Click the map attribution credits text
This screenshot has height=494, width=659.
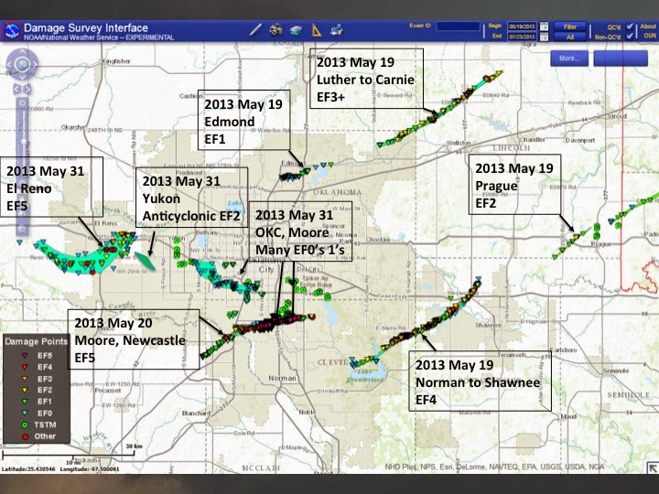point(494,467)
